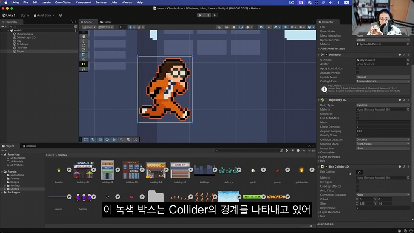The width and height of the screenshot is (414, 233).
Task: Click the Step frame button
Action: pos(215,15)
